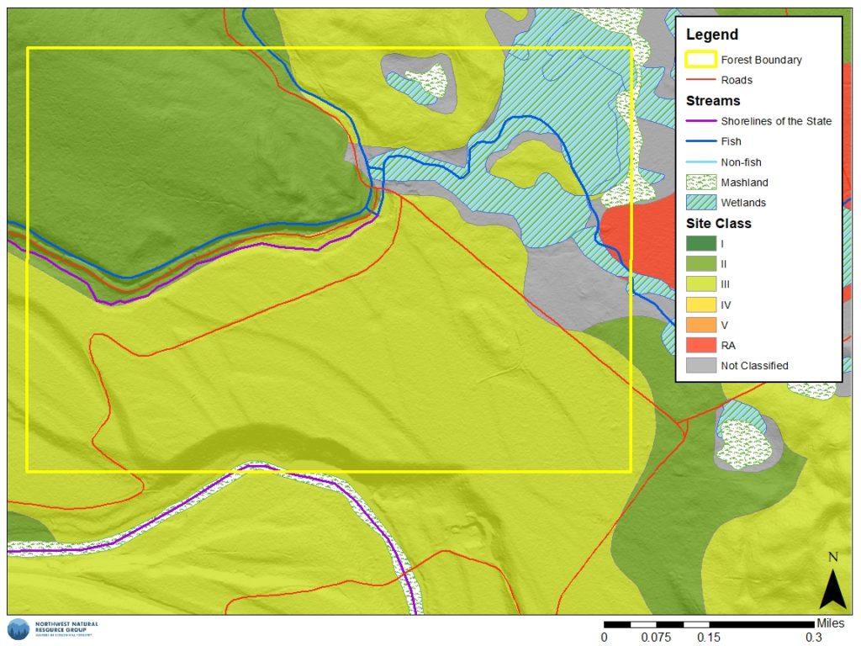
Task: Select the Site Class III yellow-green swatch
Action: click(701, 284)
